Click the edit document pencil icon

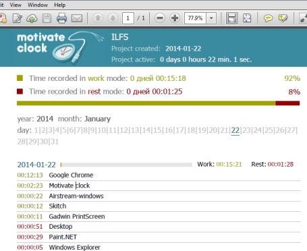[x=18, y=18]
